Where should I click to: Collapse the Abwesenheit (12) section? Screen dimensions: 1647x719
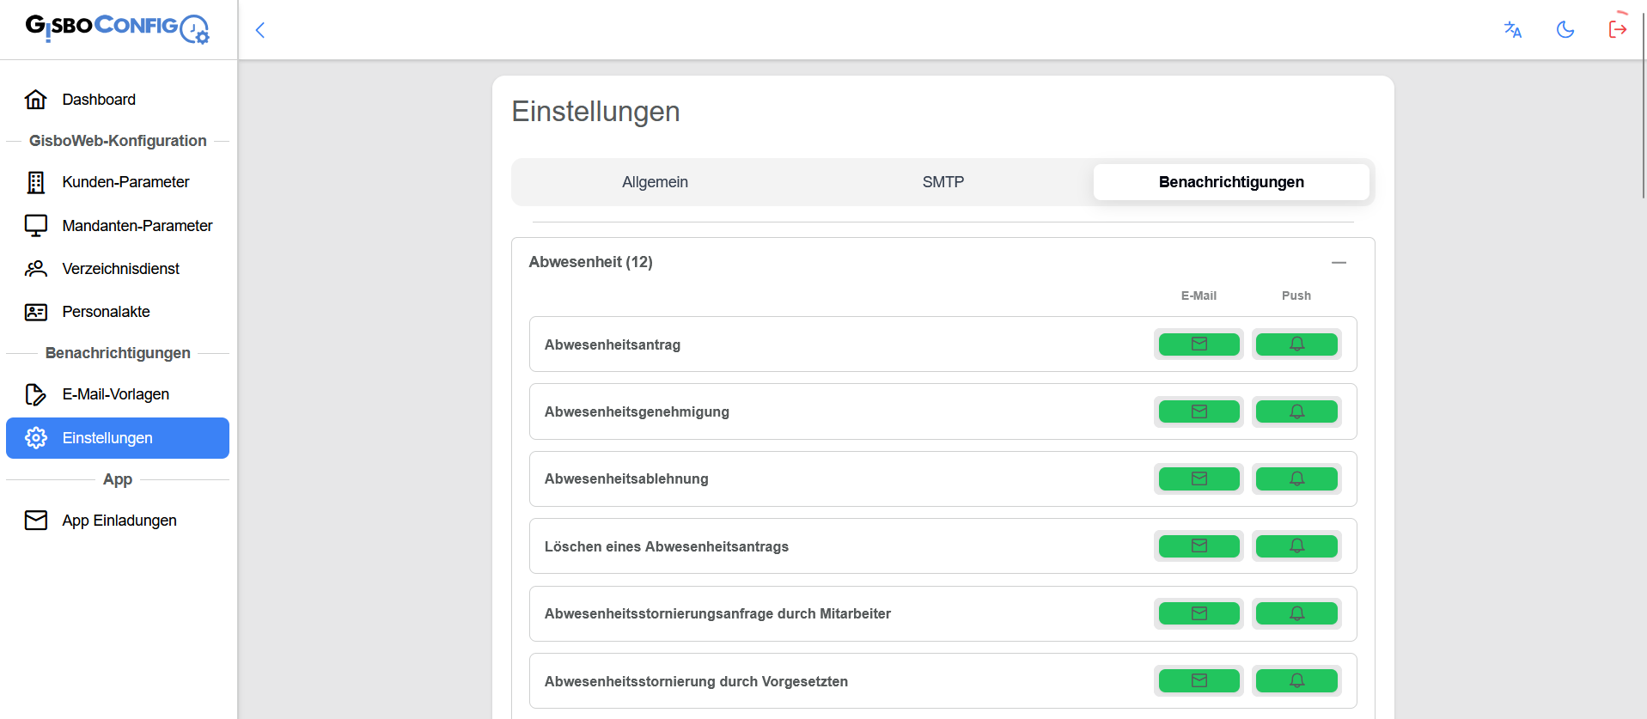1339,262
